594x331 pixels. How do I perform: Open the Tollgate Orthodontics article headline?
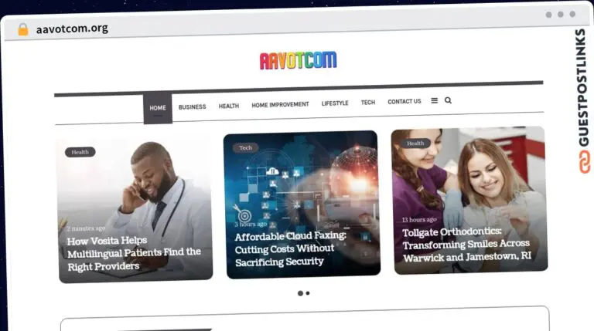point(466,245)
